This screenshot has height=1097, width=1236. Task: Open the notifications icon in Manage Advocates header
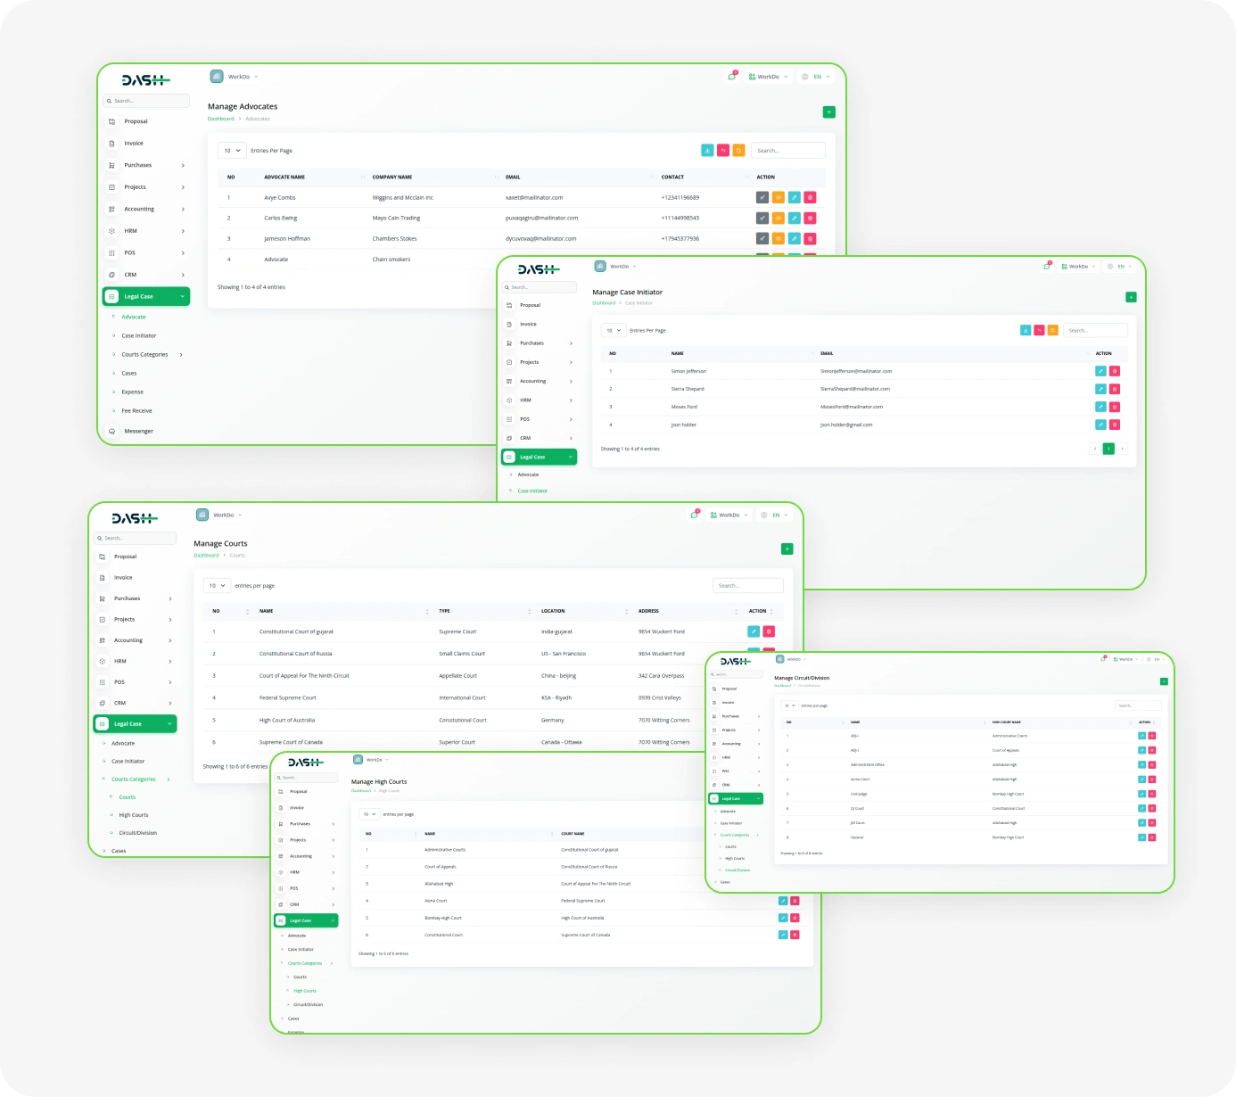pos(731,77)
